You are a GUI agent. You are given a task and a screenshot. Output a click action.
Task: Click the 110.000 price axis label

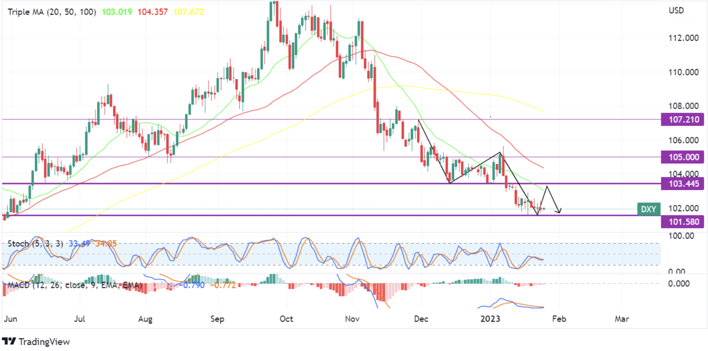coord(683,72)
